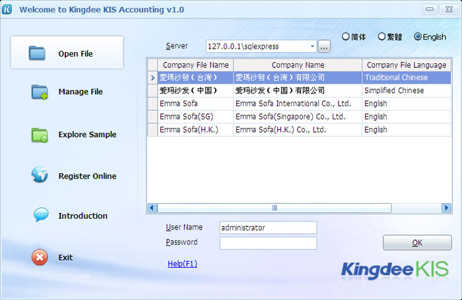Click the Introduction speech bubble icon
This screenshot has height=300, width=462.
coord(41,215)
